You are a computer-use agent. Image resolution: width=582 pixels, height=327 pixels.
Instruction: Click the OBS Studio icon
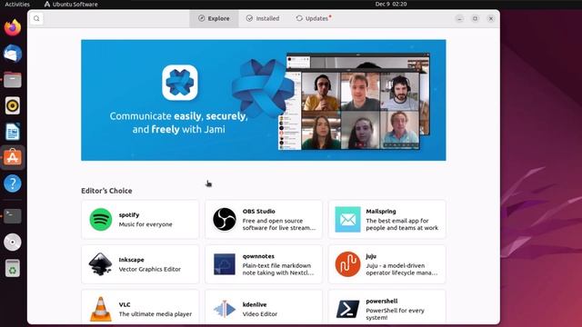(225, 220)
